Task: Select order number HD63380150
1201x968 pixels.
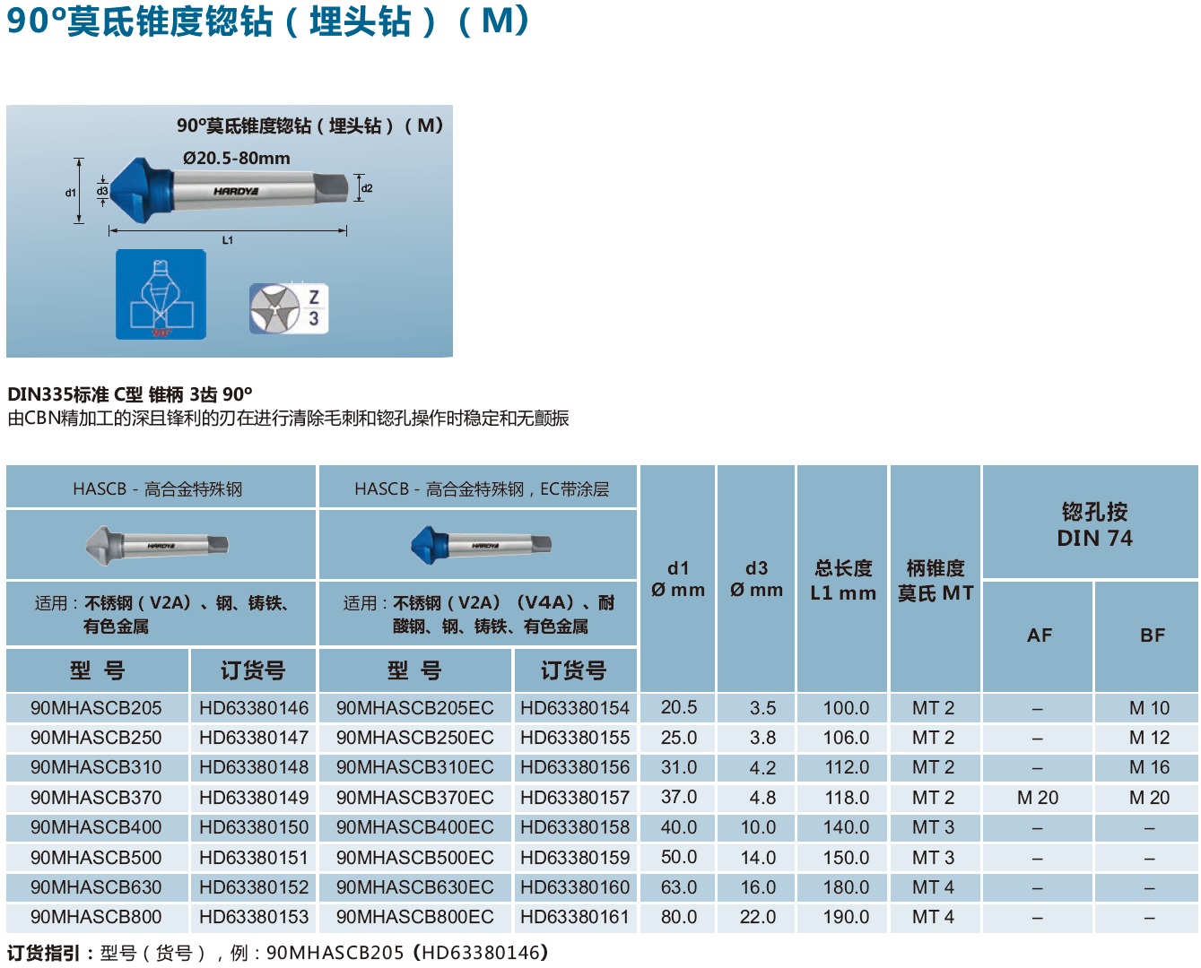Action: point(254,827)
